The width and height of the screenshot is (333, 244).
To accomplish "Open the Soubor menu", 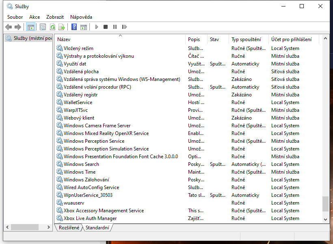I will (x=15, y=17).
